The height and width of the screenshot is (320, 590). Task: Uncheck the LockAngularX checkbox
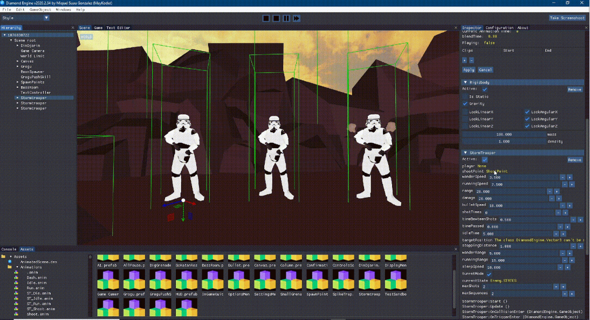tap(527, 112)
